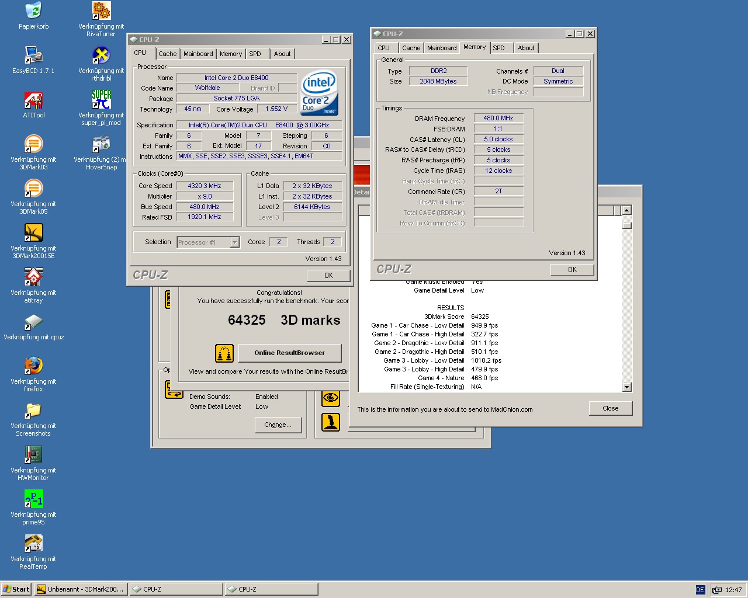Open the 3DMark03 shortcut icon
The width and height of the screenshot is (748, 598).
coord(33,144)
